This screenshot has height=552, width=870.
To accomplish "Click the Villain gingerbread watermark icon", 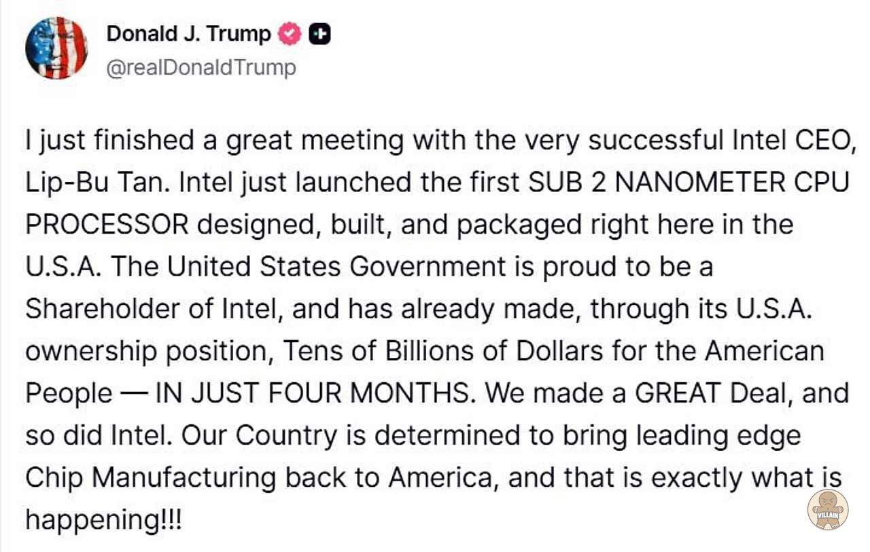I will tap(827, 510).
